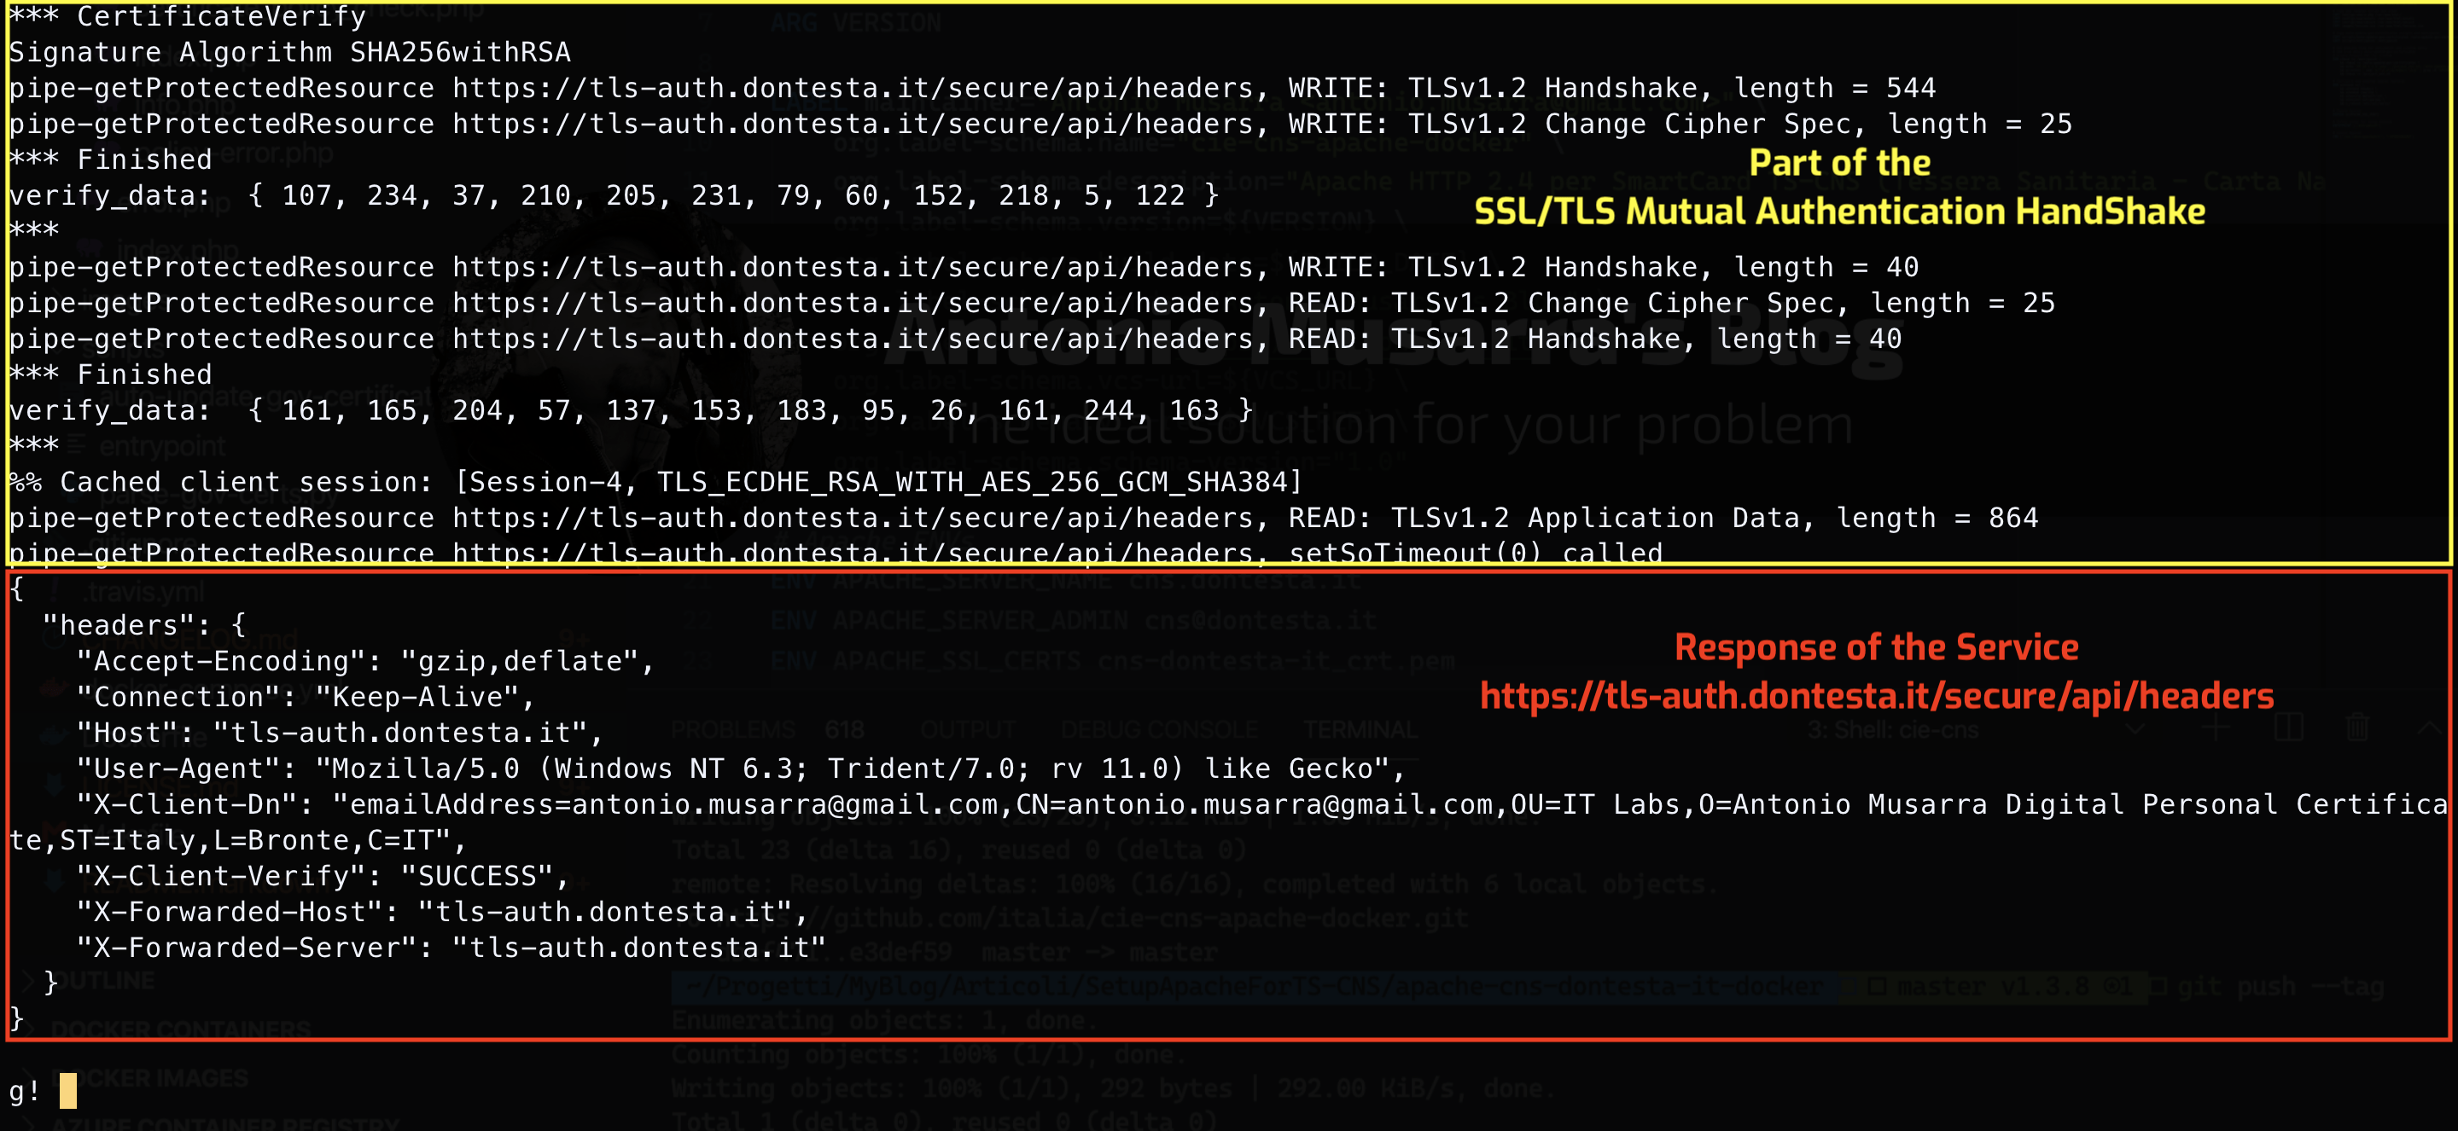
Task: Click the "User-Agent" Mozilla/5.0 line
Action: 742,768
